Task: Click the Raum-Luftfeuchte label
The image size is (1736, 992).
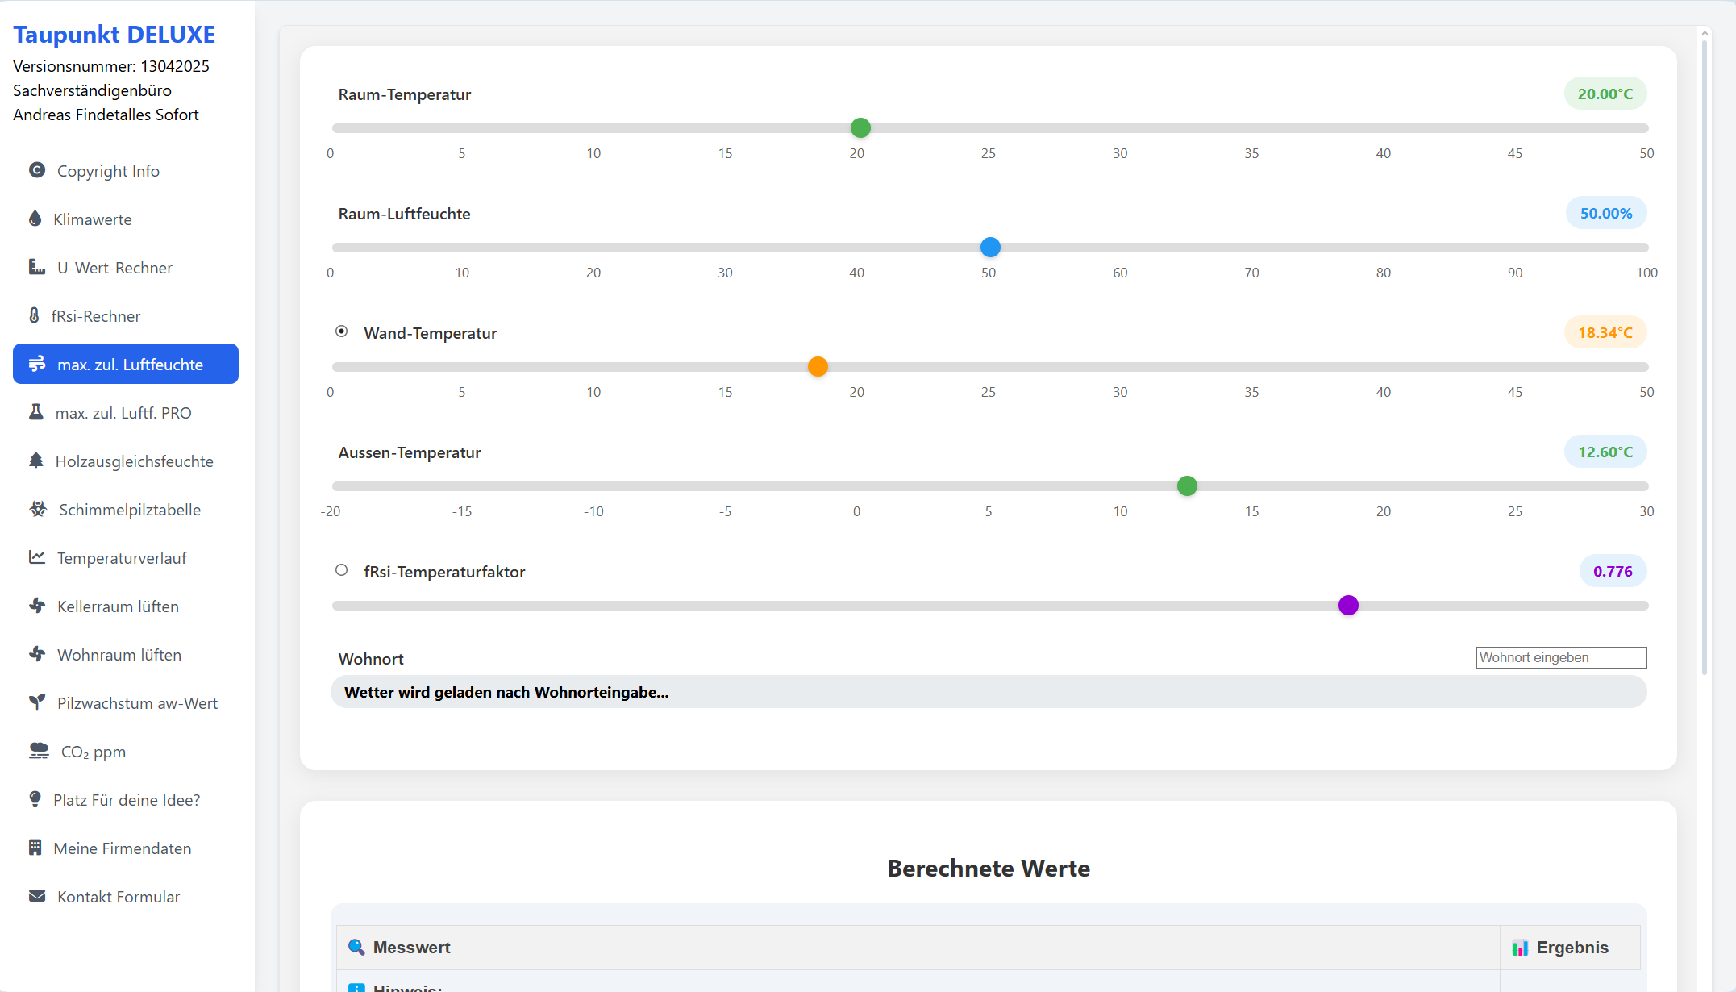Action: click(404, 214)
